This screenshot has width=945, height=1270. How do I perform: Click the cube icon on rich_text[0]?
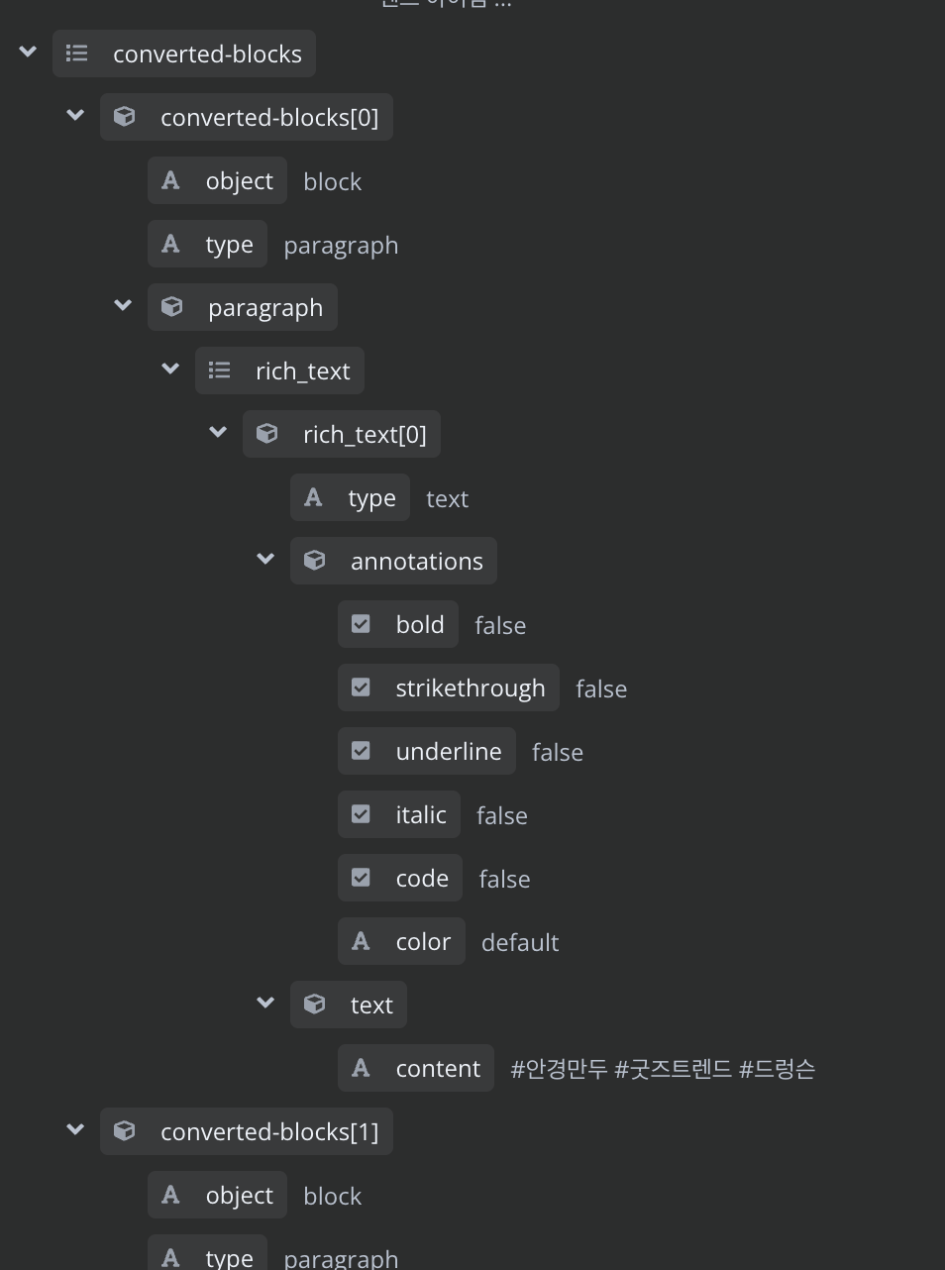[x=267, y=434]
